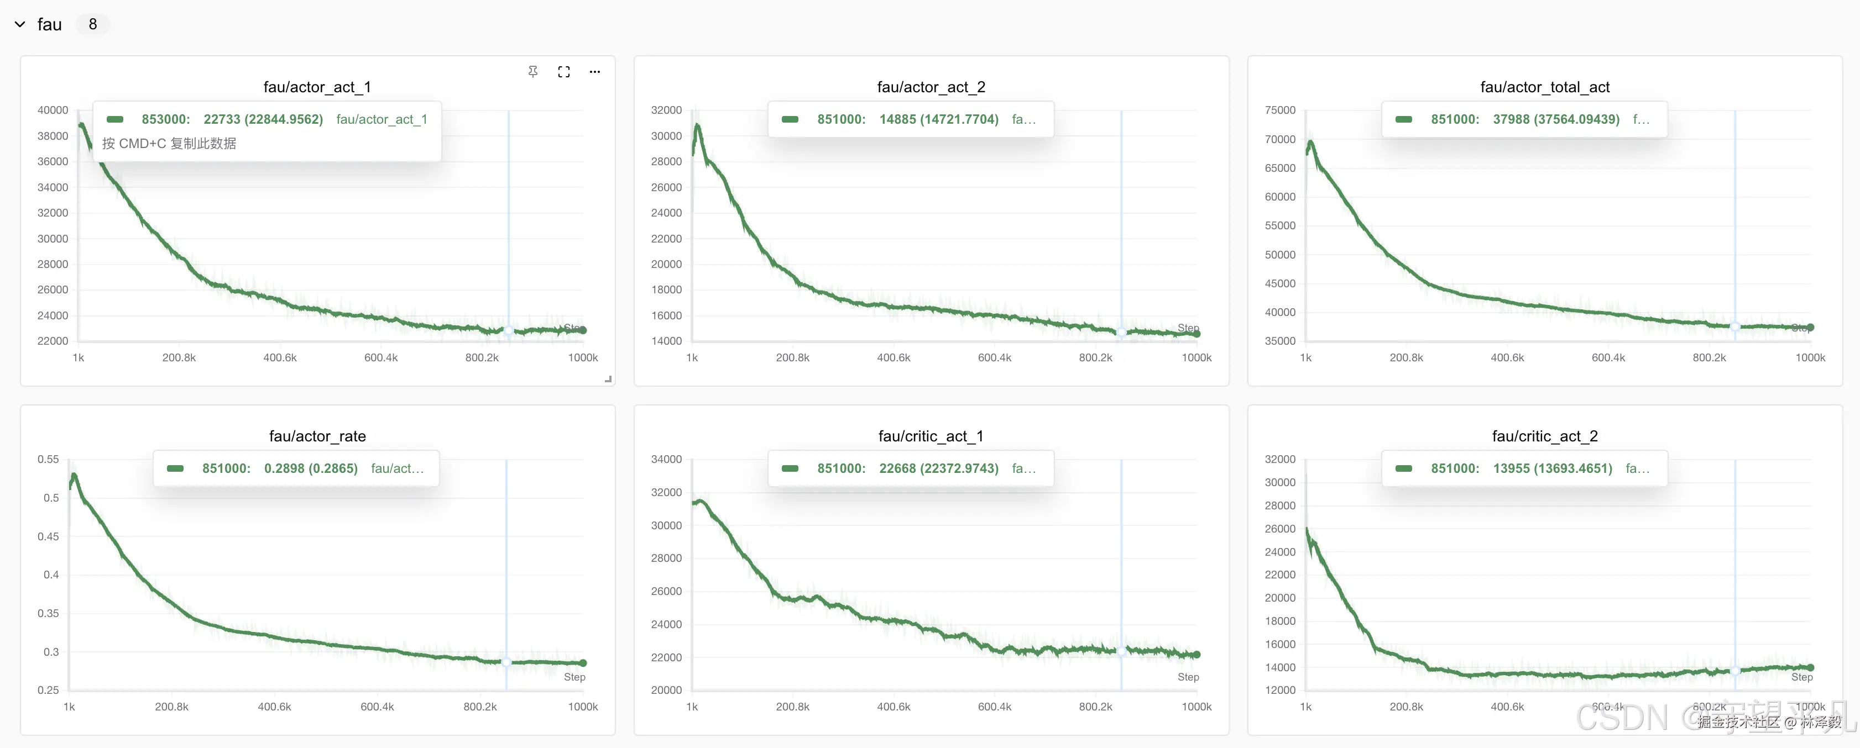The image size is (1860, 748).
Task: Click hovered data marker on actor_act_2 curve
Action: click(1121, 332)
